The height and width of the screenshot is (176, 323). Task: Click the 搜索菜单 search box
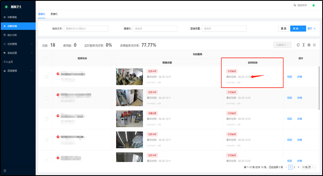click(302, 5)
